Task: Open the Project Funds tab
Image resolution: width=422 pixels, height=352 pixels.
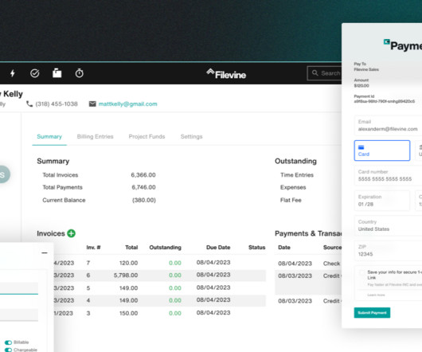Action: tap(147, 136)
